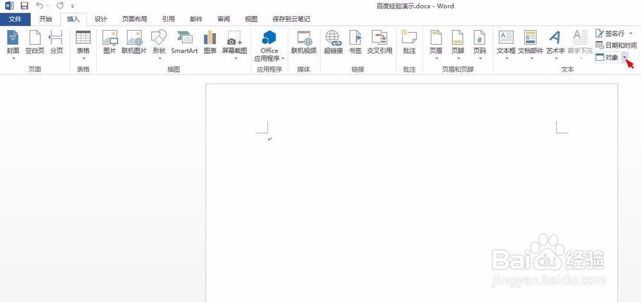Switch to the 开始 ribbon tab
641x302 pixels.
coord(46,19)
